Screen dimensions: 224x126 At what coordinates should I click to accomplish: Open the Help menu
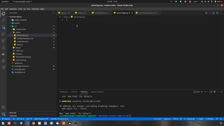click(42, 9)
